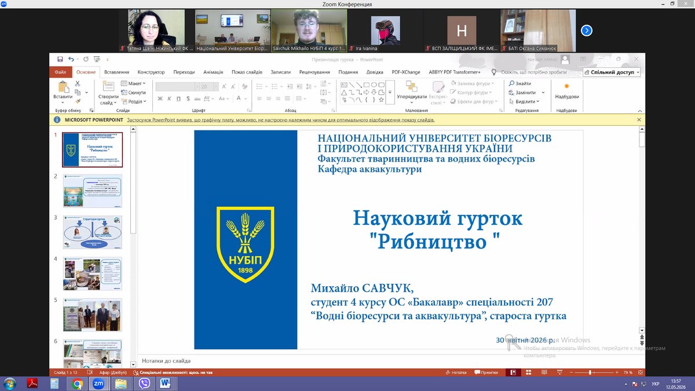The image size is (695, 391).
Task: Expand the Розділ section dropdown
Action: (x=134, y=101)
